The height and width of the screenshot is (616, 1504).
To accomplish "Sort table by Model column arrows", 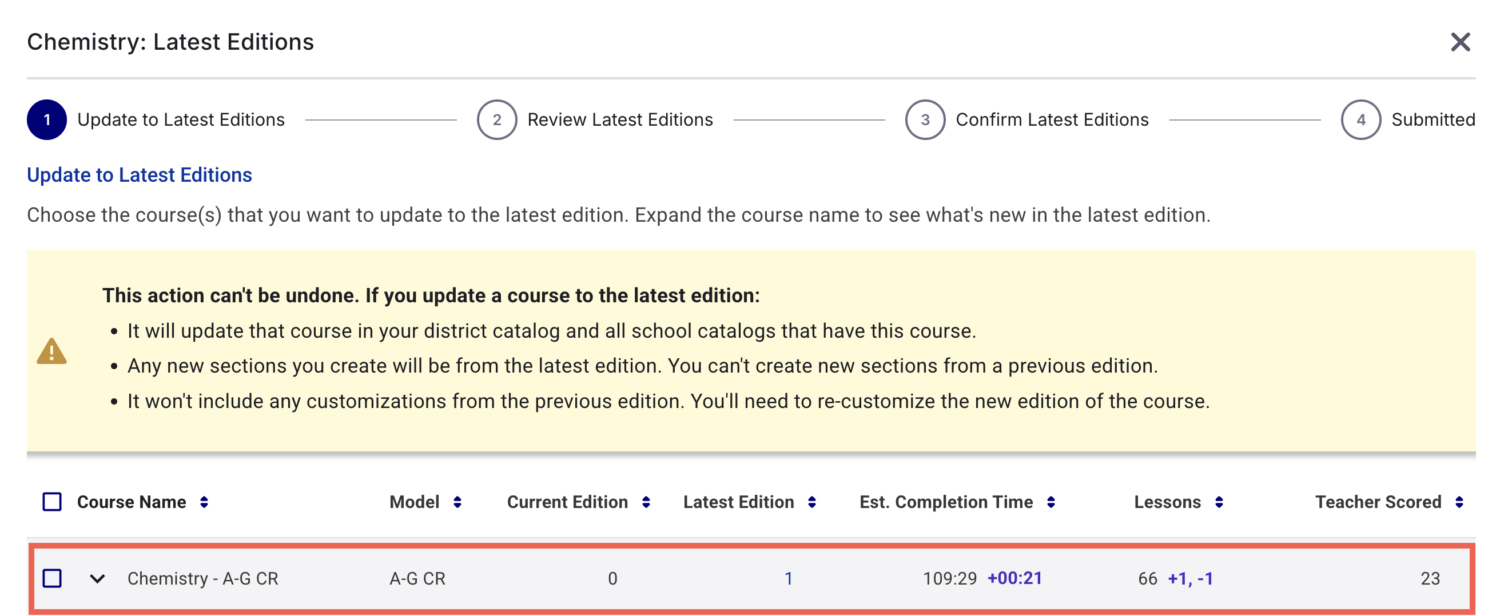I will pos(457,502).
